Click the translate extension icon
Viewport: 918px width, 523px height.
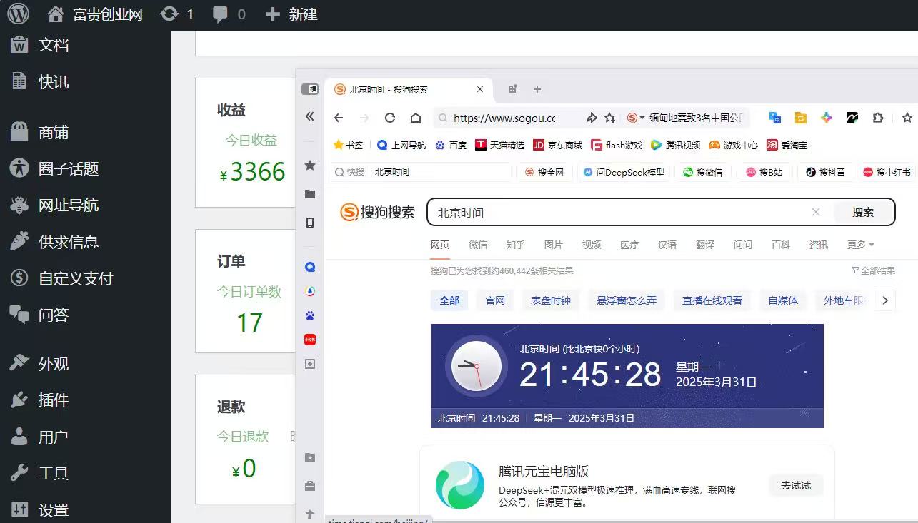click(775, 118)
